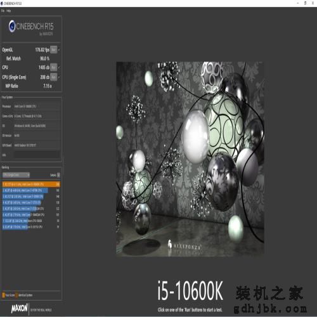Run the CPU benchmark
This screenshot has height=317, width=317.
(x=54, y=67)
